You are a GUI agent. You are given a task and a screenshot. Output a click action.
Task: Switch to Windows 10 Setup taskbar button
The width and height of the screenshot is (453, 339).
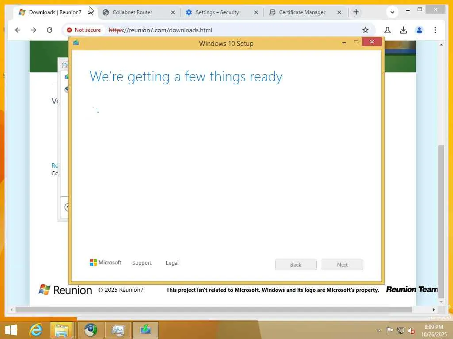146,330
